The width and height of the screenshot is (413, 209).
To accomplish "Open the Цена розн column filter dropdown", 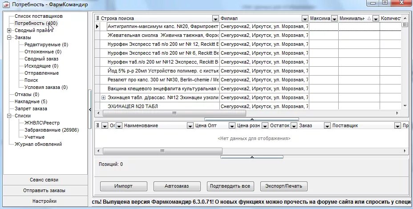I will [265, 126].
